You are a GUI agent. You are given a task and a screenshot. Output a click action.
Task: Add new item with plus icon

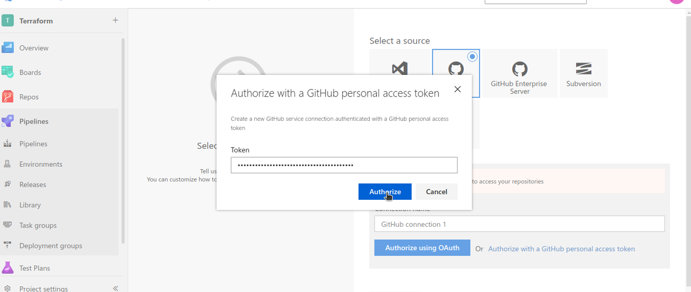point(115,20)
